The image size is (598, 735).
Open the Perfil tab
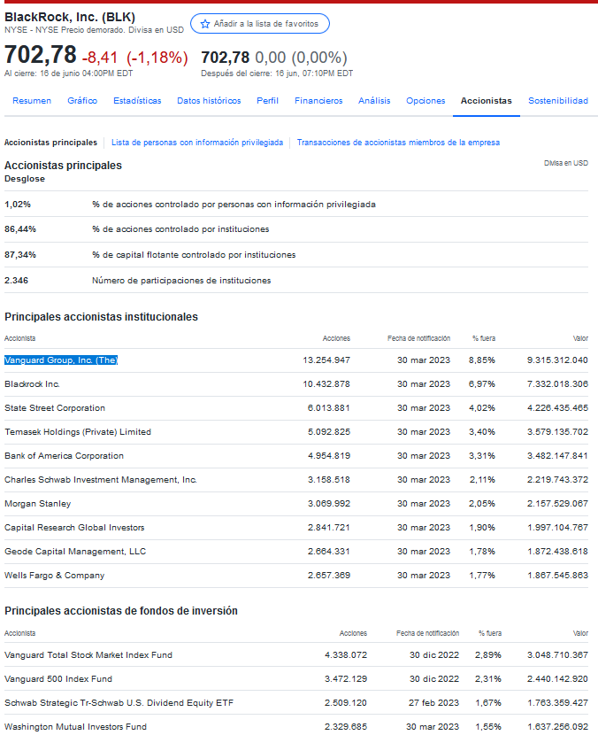coord(267,101)
